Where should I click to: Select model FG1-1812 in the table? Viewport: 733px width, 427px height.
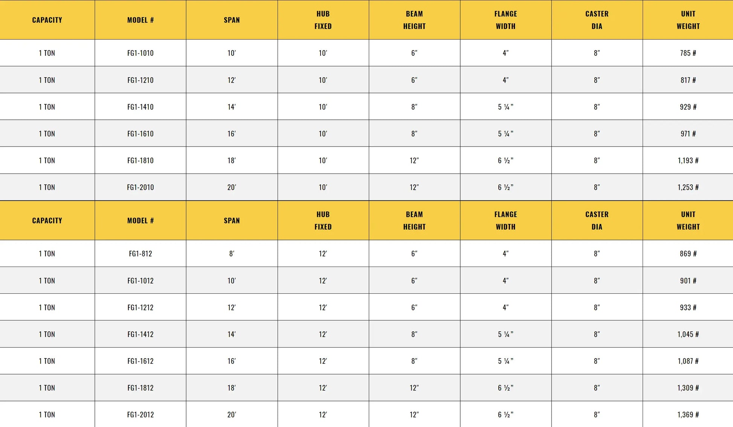click(140, 387)
